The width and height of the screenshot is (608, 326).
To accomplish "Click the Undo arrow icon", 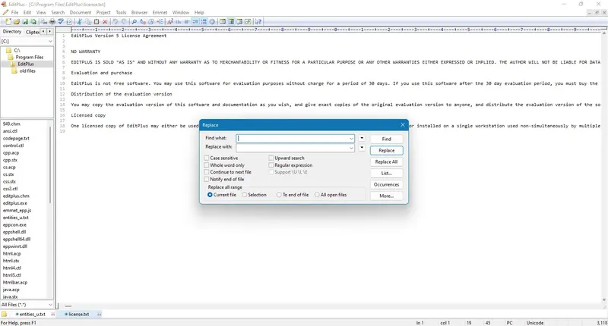I will 116,22.
